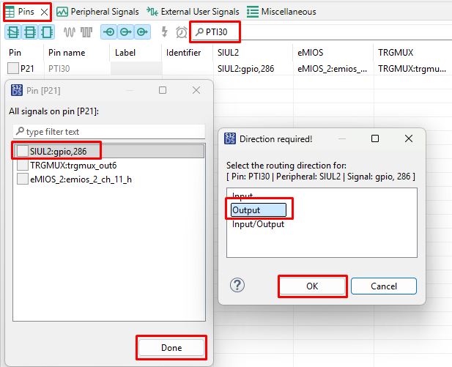This screenshot has width=452, height=367.
Task: Click the rightmost of the three chip icons
Action: point(47,32)
